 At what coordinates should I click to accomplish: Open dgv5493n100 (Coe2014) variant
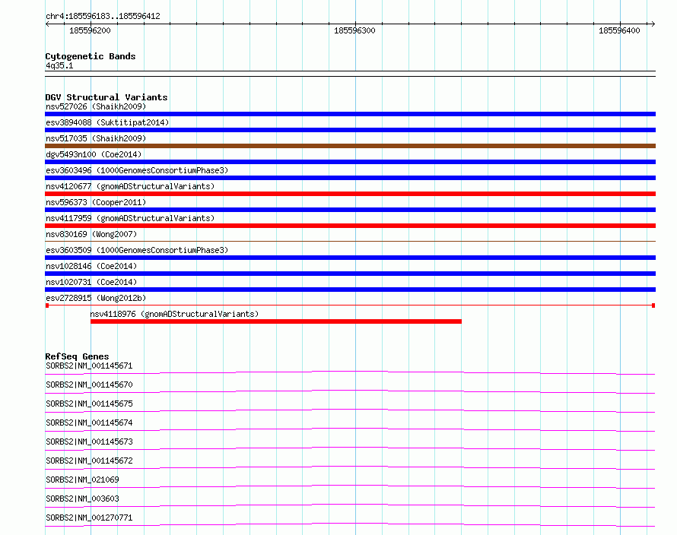click(94, 154)
